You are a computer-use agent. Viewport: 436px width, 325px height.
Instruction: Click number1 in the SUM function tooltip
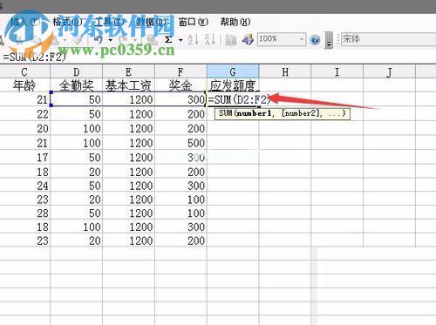254,113
